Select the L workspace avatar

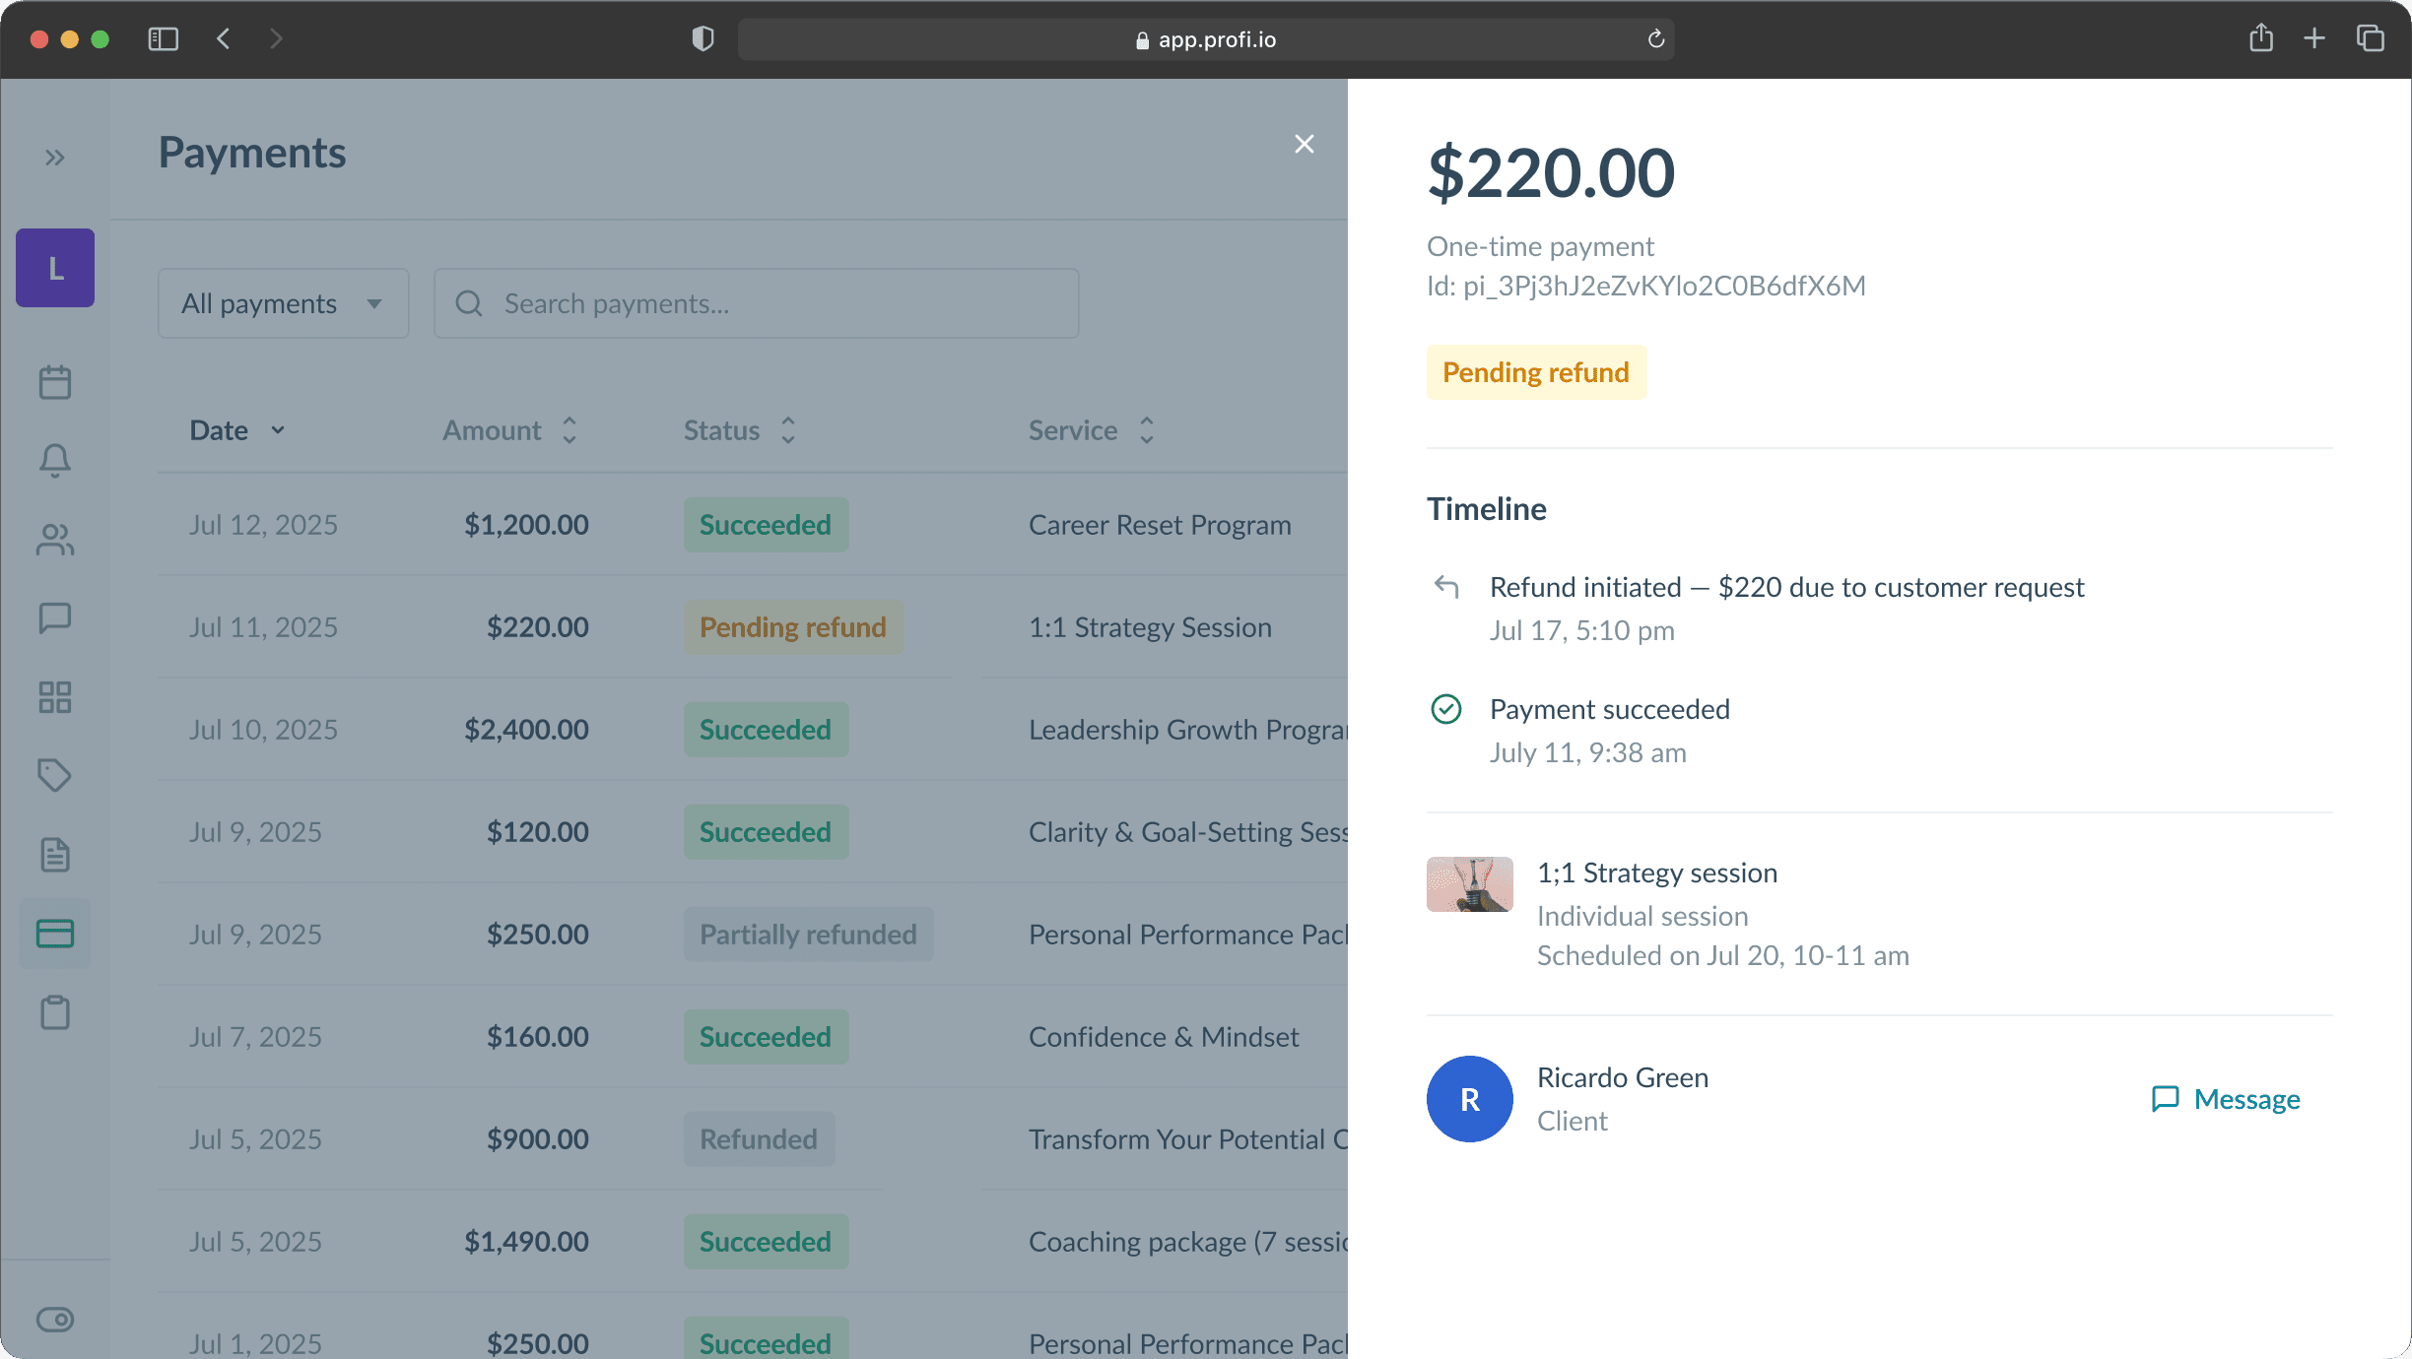pyautogui.click(x=55, y=268)
